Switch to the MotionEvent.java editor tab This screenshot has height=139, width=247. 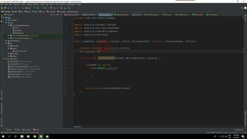pyautogui.click(x=122, y=15)
